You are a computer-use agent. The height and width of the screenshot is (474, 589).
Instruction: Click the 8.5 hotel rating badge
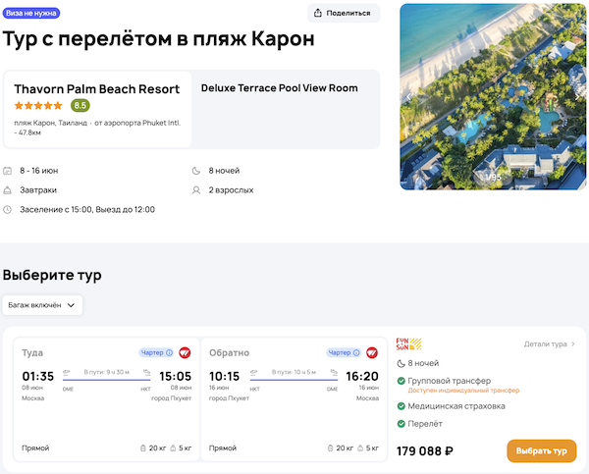click(80, 106)
